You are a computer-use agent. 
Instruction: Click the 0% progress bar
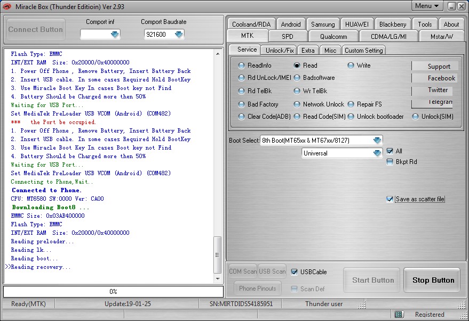(113, 292)
